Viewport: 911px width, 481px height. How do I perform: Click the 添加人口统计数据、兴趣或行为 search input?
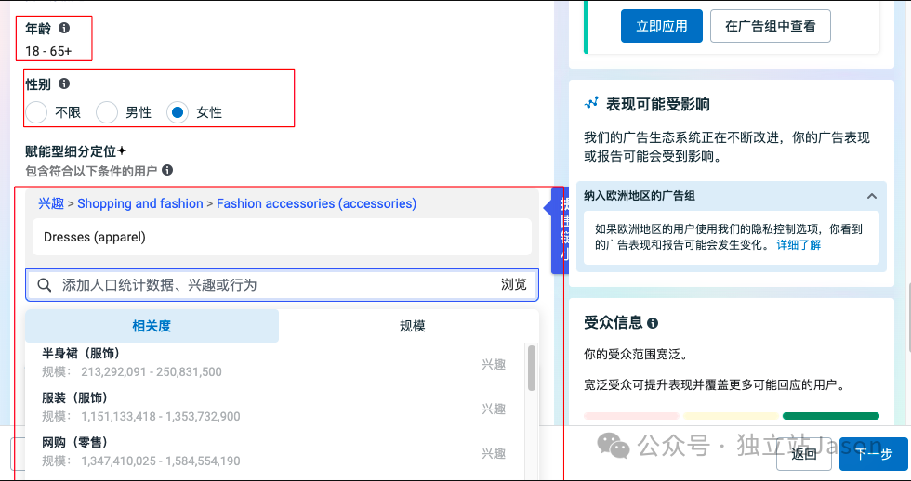coord(282,285)
